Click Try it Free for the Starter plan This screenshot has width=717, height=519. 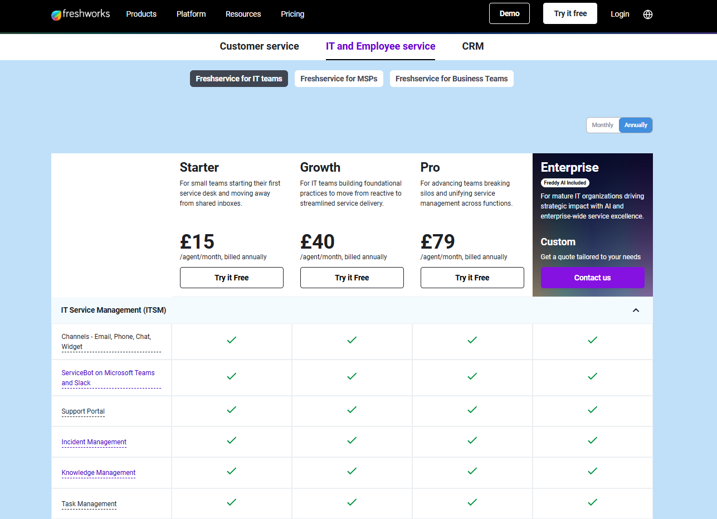[231, 278]
